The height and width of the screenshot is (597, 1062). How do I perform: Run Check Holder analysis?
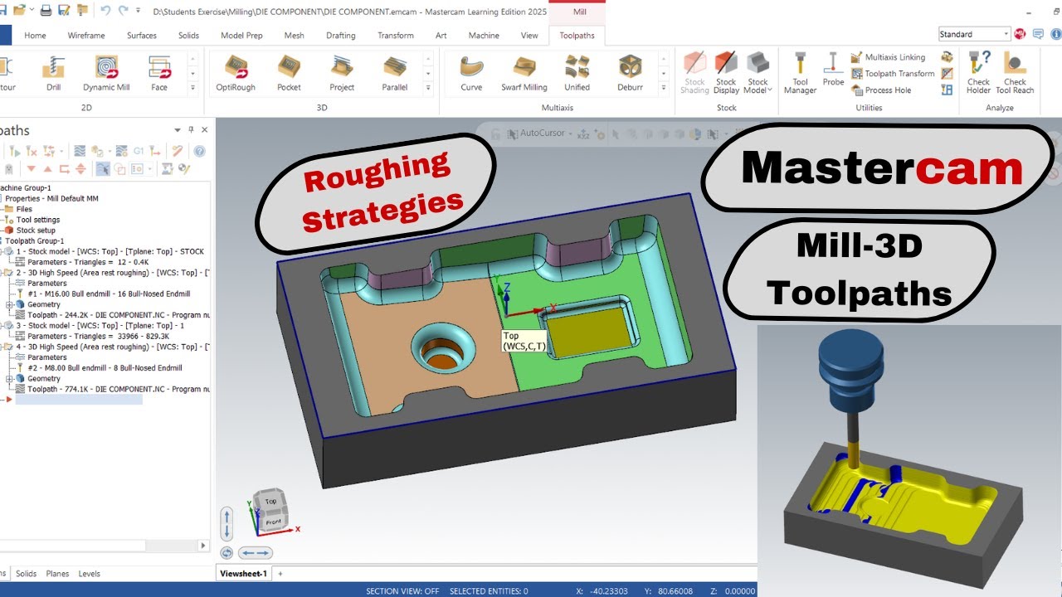tap(979, 73)
